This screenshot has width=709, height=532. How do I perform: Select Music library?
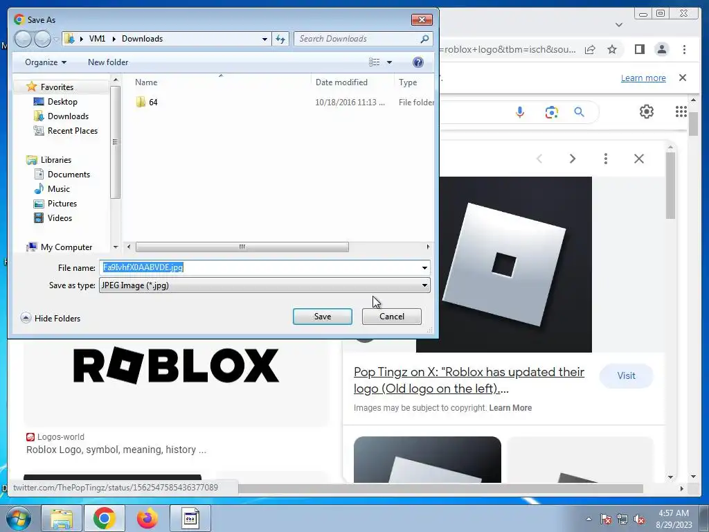click(59, 188)
